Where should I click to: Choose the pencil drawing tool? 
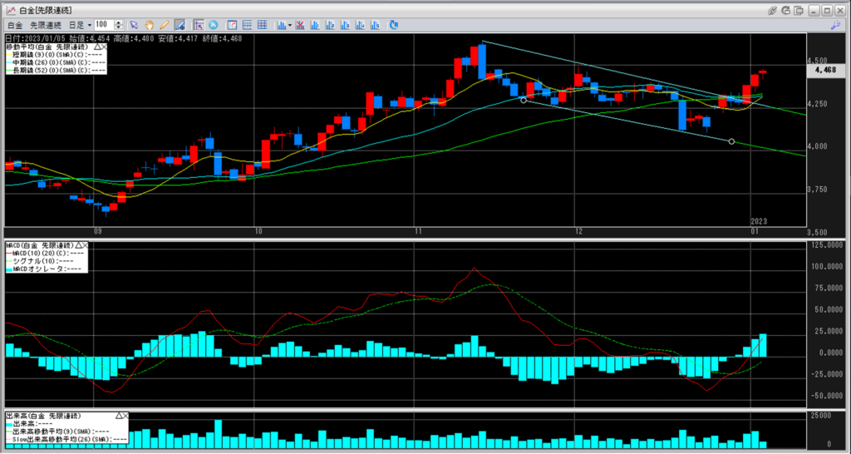164,25
